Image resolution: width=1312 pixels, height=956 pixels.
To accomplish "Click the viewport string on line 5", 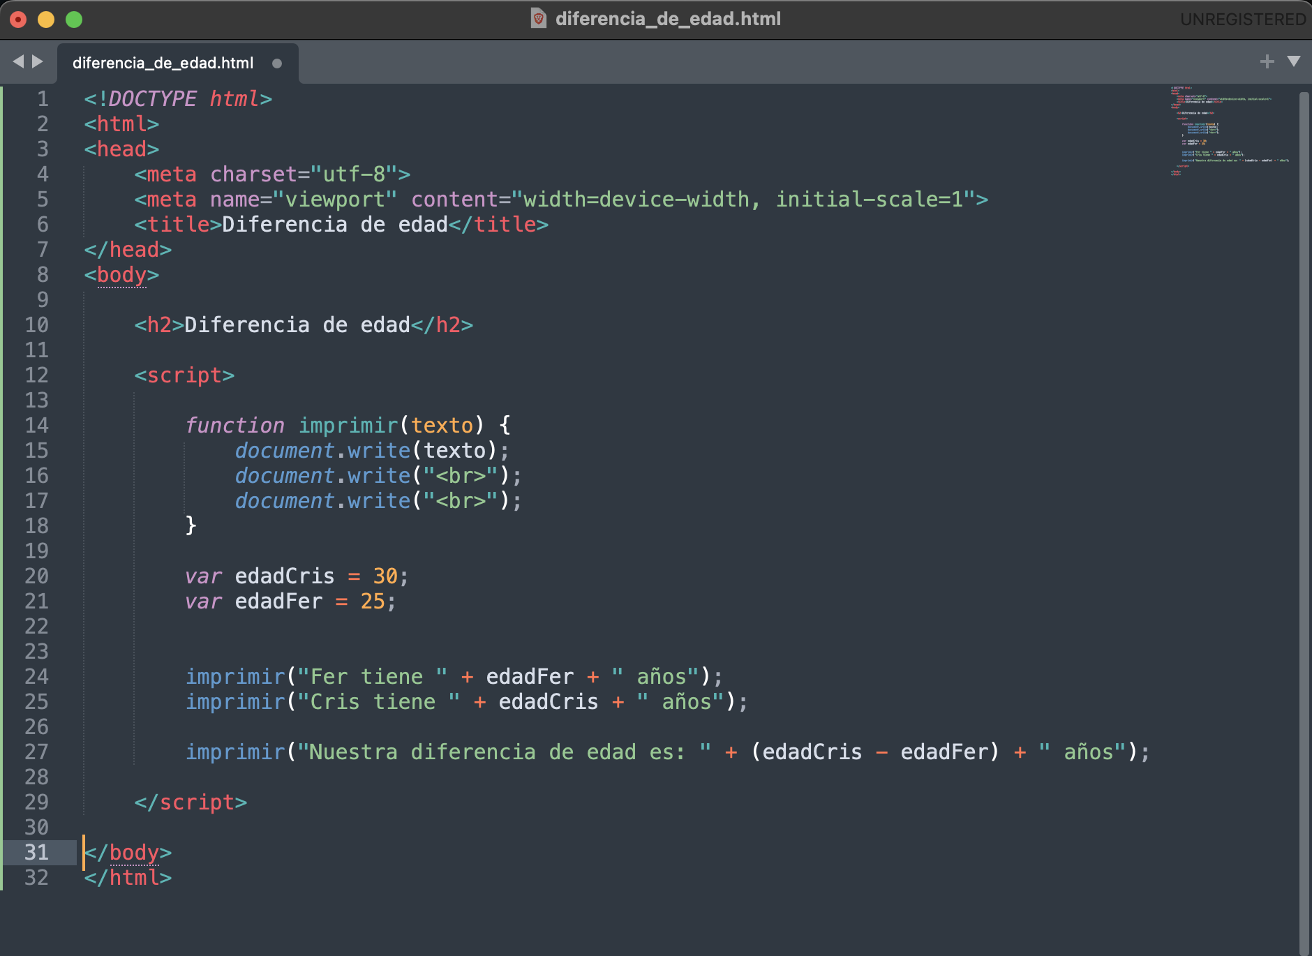I will (x=335, y=199).
